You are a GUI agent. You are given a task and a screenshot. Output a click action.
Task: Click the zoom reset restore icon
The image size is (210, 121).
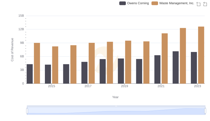[205, 4]
